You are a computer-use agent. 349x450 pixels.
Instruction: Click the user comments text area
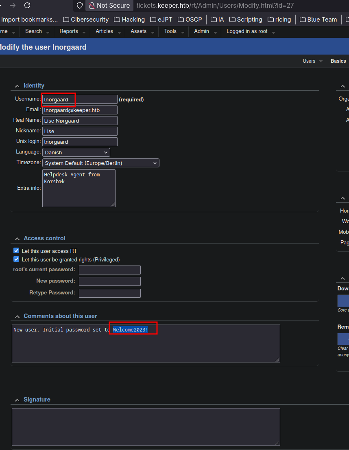coord(146,344)
